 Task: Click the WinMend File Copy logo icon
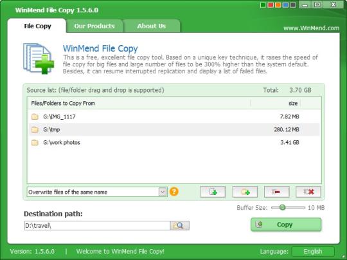pos(39,59)
